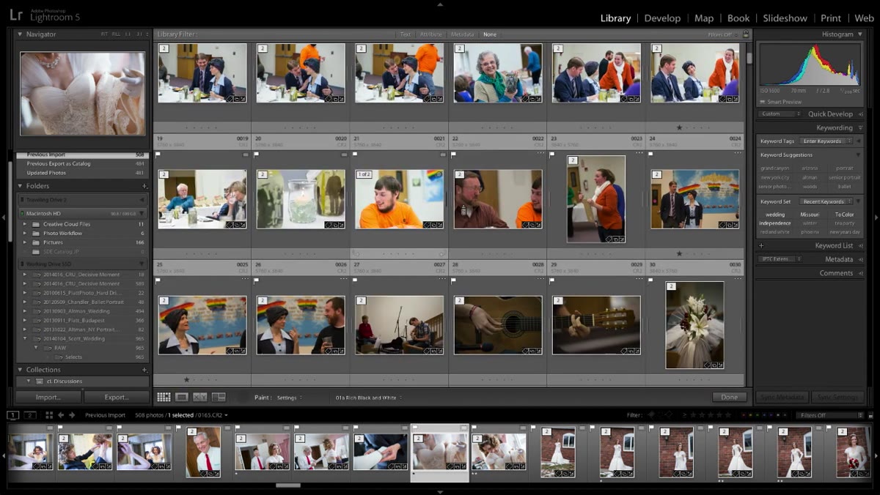Open Compare view (XY) icon

click(200, 397)
